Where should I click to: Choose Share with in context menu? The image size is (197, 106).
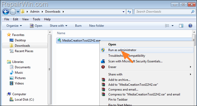point(115,74)
